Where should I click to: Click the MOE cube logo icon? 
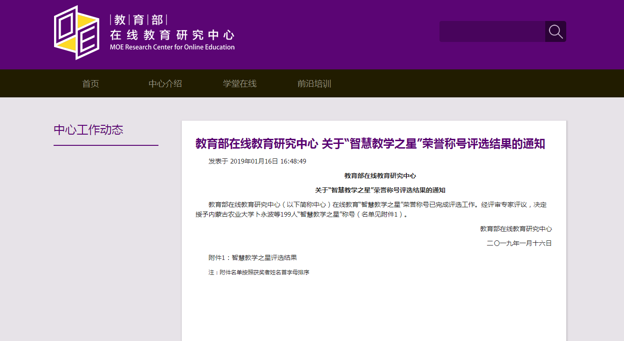tap(76, 33)
